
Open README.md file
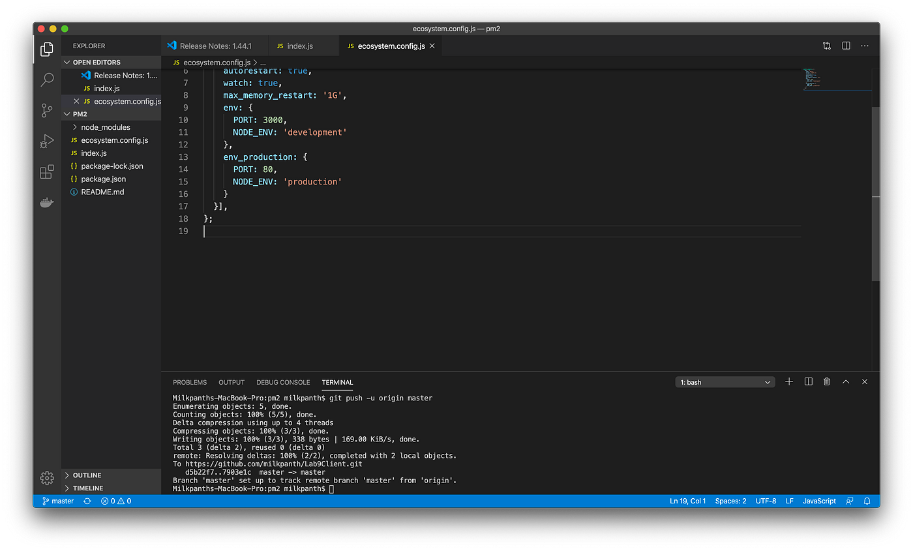(112, 192)
